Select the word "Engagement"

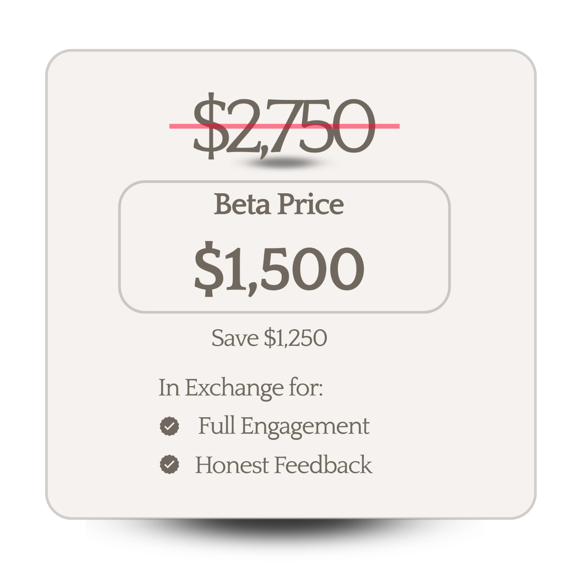305,427
